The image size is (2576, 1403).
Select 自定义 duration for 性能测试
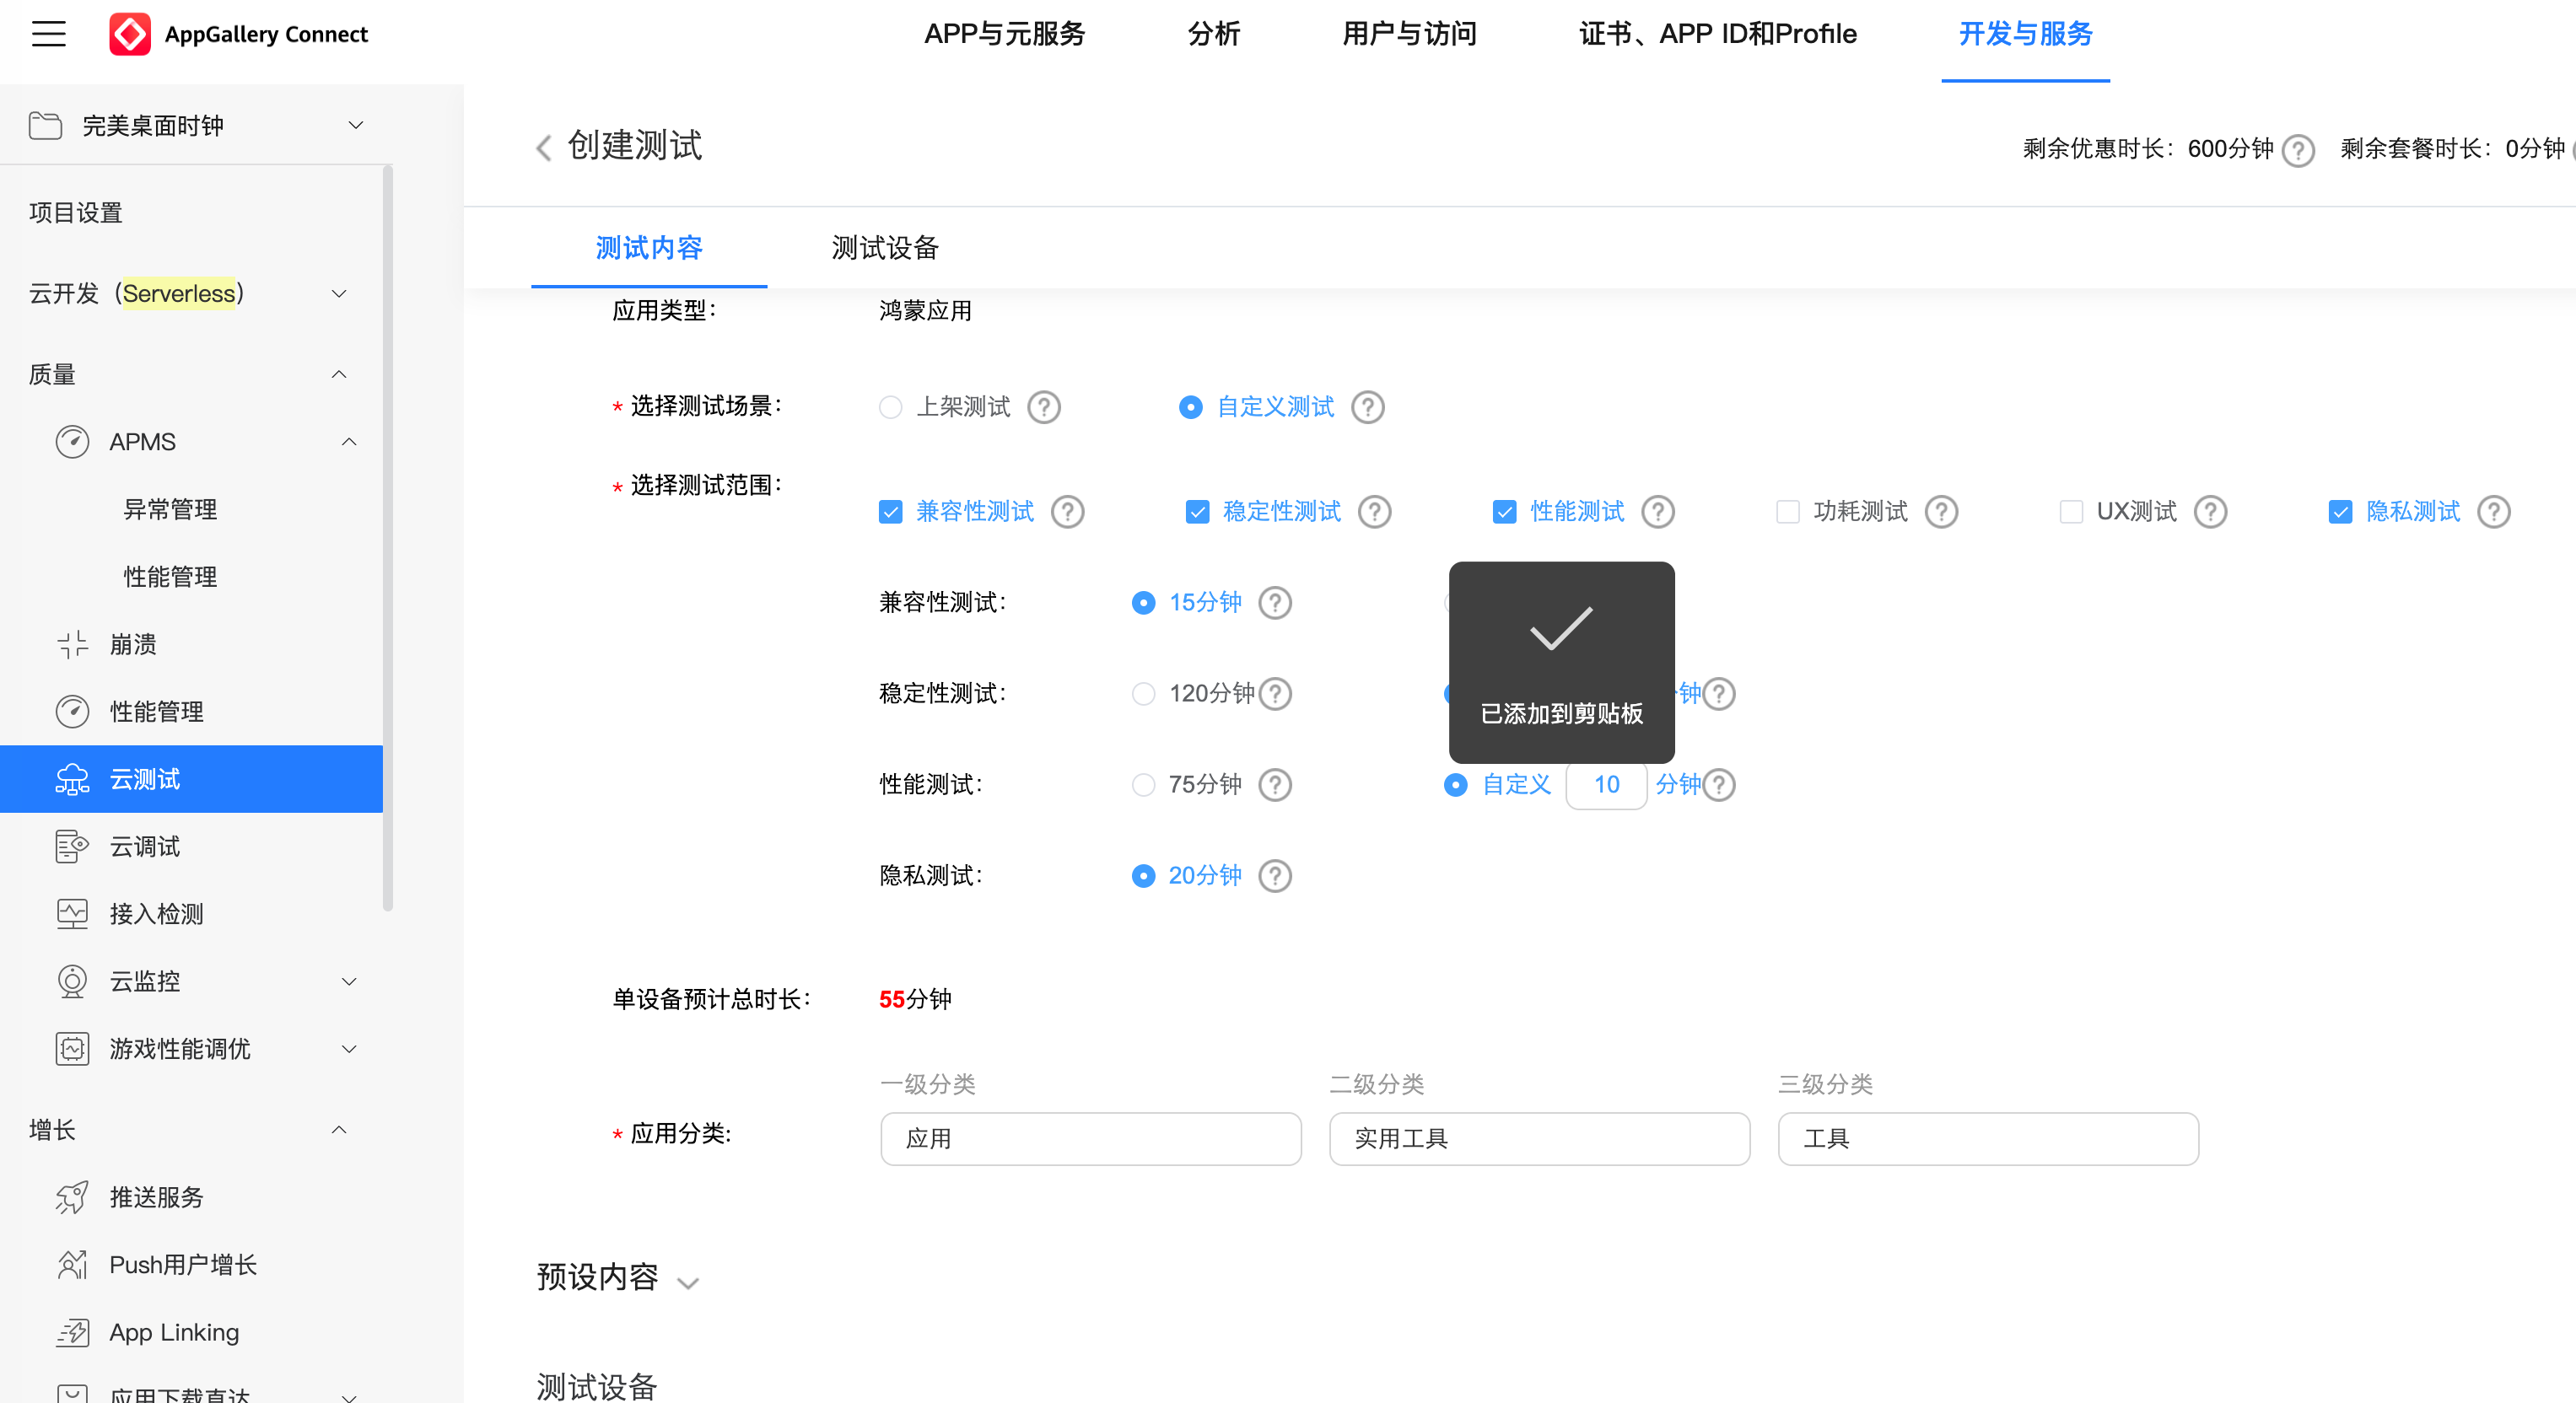click(x=1456, y=784)
